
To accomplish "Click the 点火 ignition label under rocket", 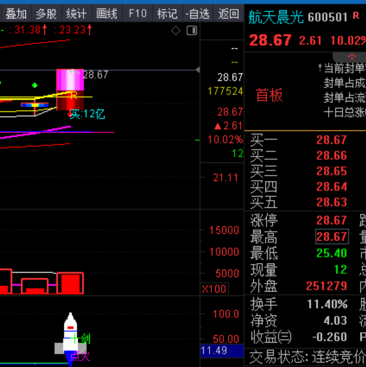I will point(81,357).
